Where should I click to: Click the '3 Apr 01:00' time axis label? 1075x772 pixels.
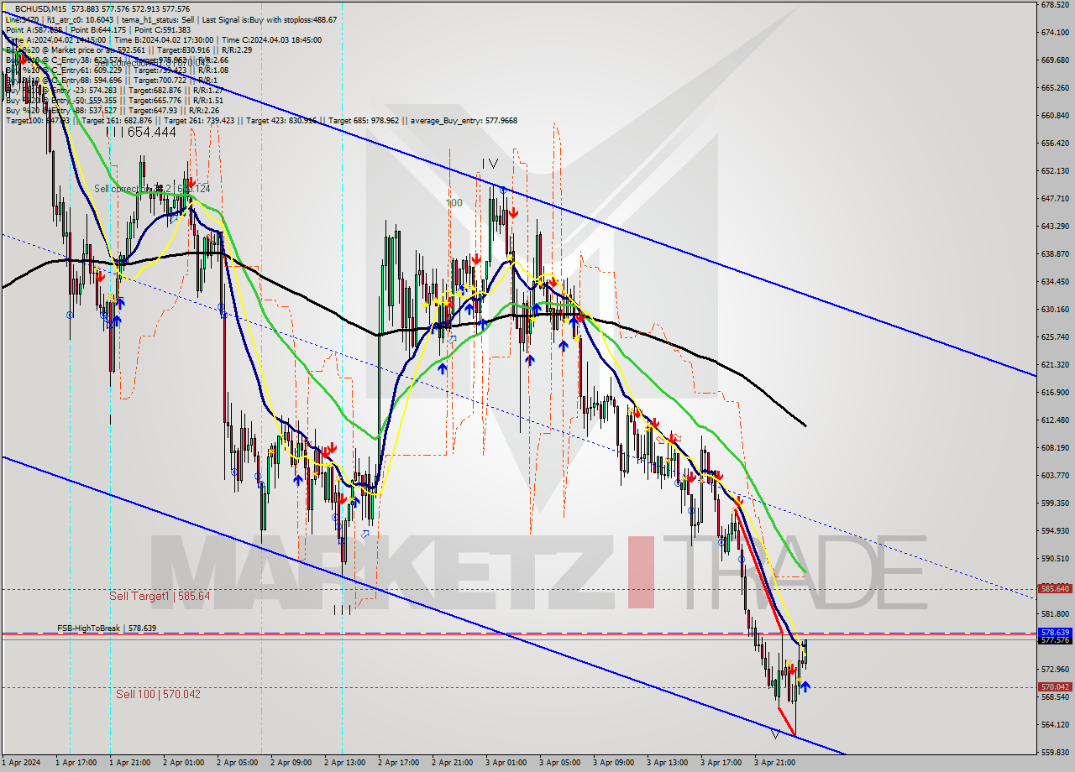coord(506,764)
